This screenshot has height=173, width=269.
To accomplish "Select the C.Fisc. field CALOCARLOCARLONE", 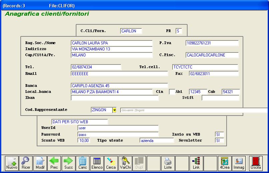I will coord(212,55).
